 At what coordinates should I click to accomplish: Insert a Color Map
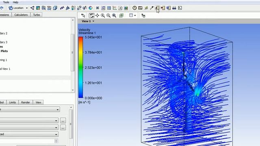tap(91, 8)
